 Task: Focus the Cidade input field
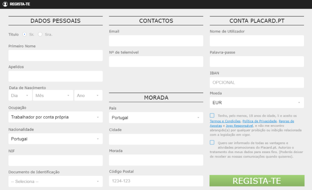click(x=156, y=139)
